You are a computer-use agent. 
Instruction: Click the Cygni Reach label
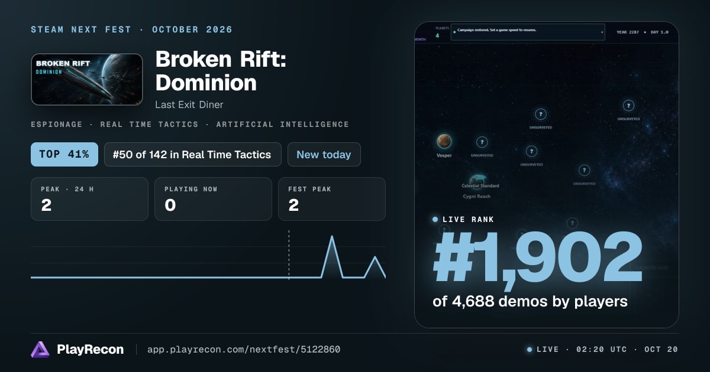(476, 196)
